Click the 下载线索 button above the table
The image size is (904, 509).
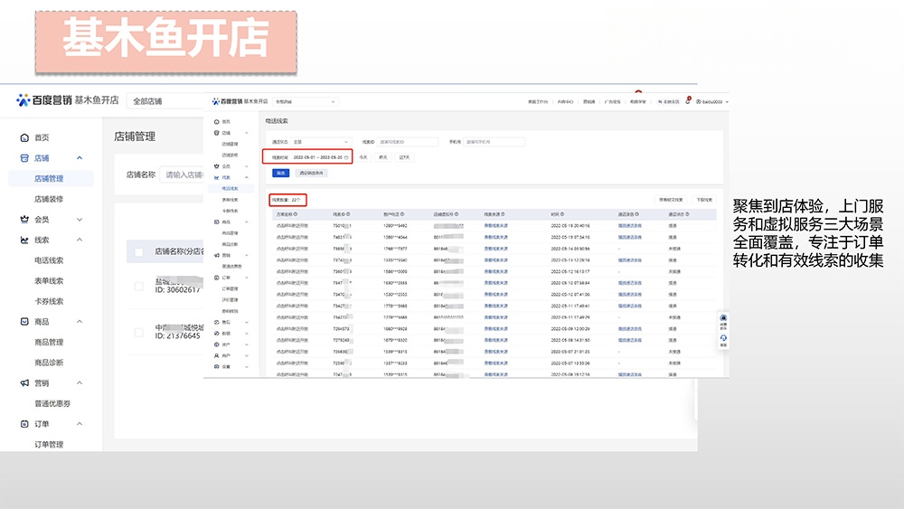point(704,200)
